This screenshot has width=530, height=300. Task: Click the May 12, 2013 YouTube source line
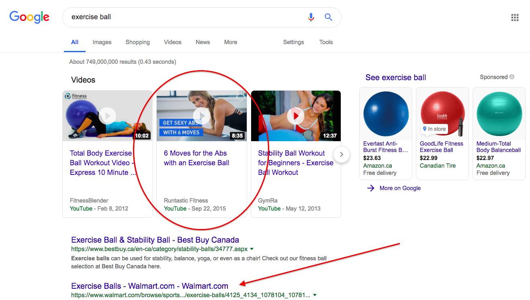point(289,209)
